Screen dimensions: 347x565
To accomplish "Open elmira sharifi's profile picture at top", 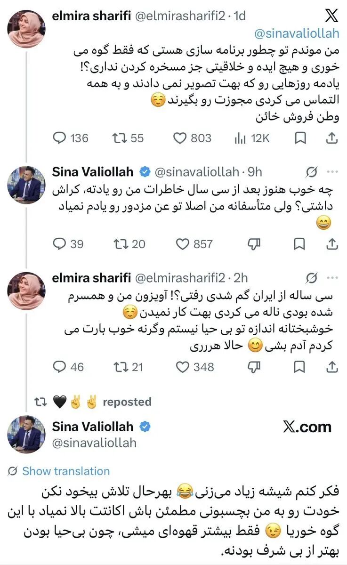I will point(26,28).
